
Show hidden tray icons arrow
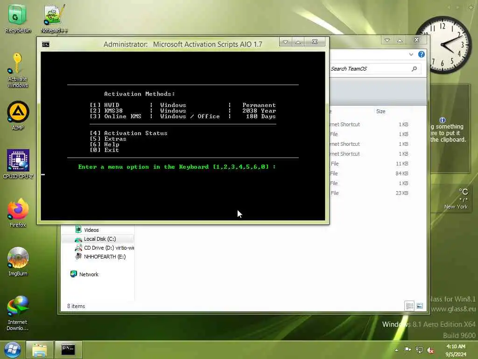point(396,350)
